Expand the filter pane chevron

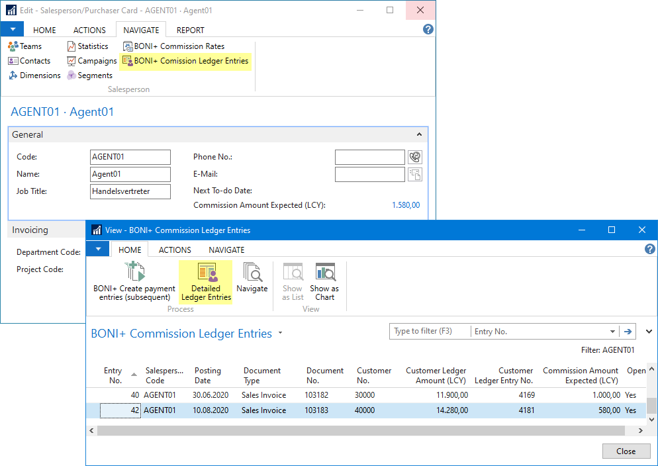tap(649, 332)
